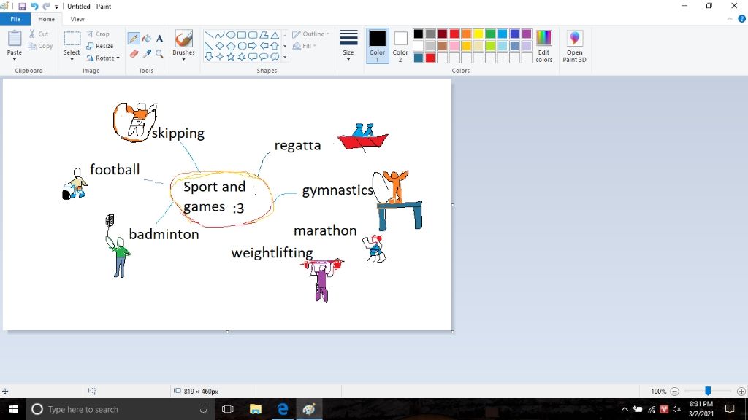The width and height of the screenshot is (748, 420).
Task: Select the Color picker eyedropper tool
Action: pos(147,54)
